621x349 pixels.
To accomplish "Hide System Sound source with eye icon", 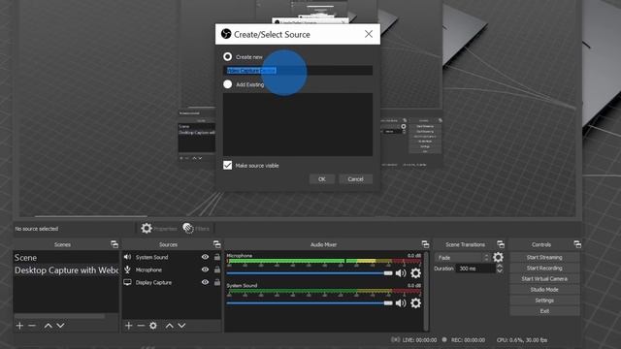I will tap(205, 257).
